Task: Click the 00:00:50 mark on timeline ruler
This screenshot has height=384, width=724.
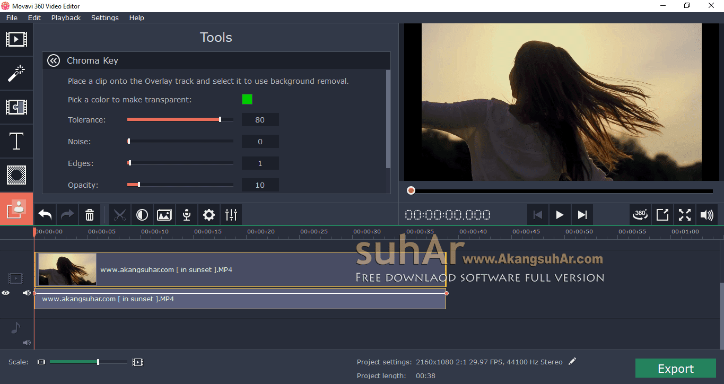Action: (579, 231)
